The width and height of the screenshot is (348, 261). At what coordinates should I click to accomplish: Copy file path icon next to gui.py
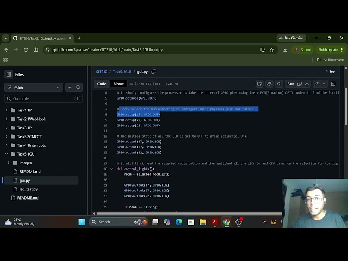click(x=153, y=72)
